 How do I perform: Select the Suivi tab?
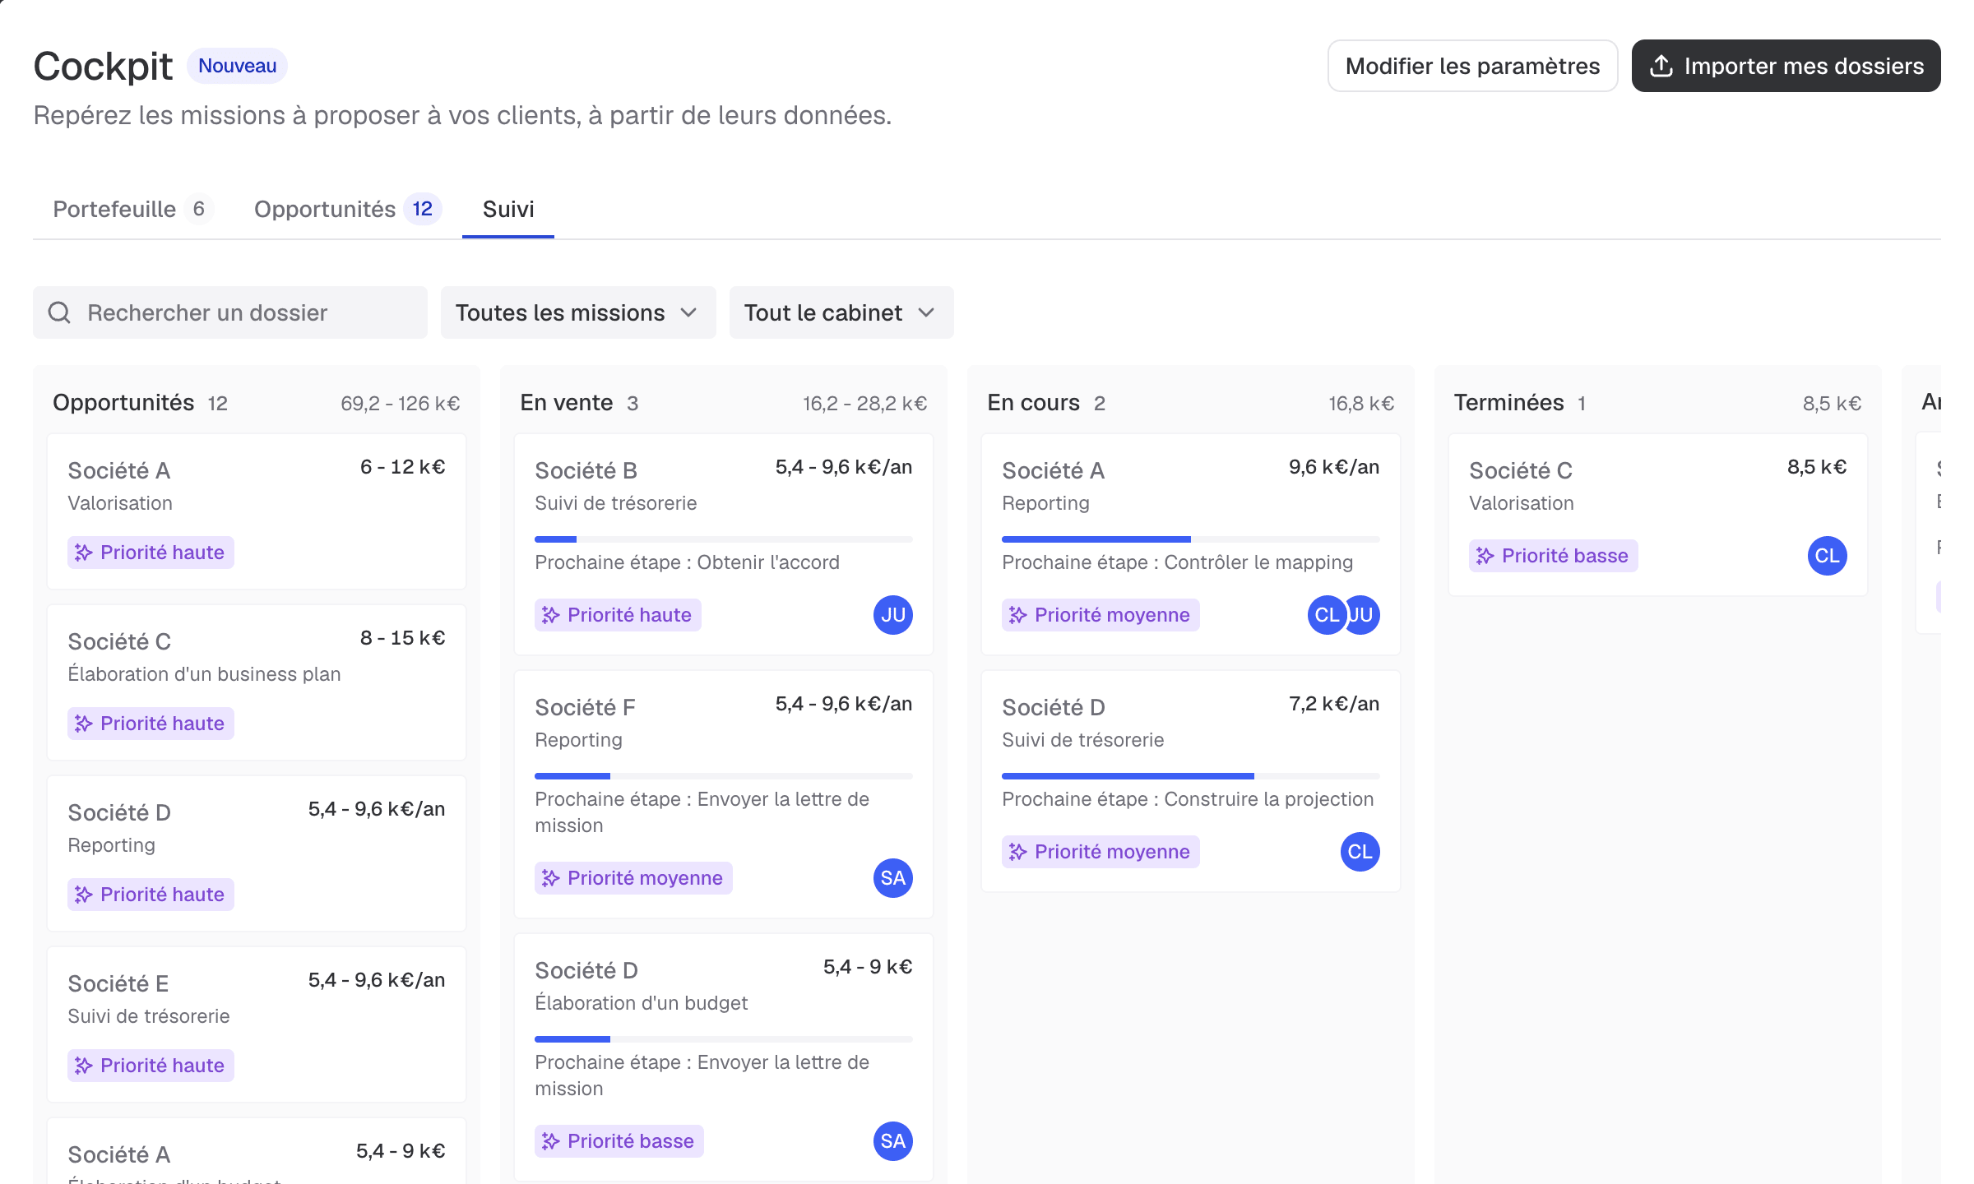click(508, 209)
